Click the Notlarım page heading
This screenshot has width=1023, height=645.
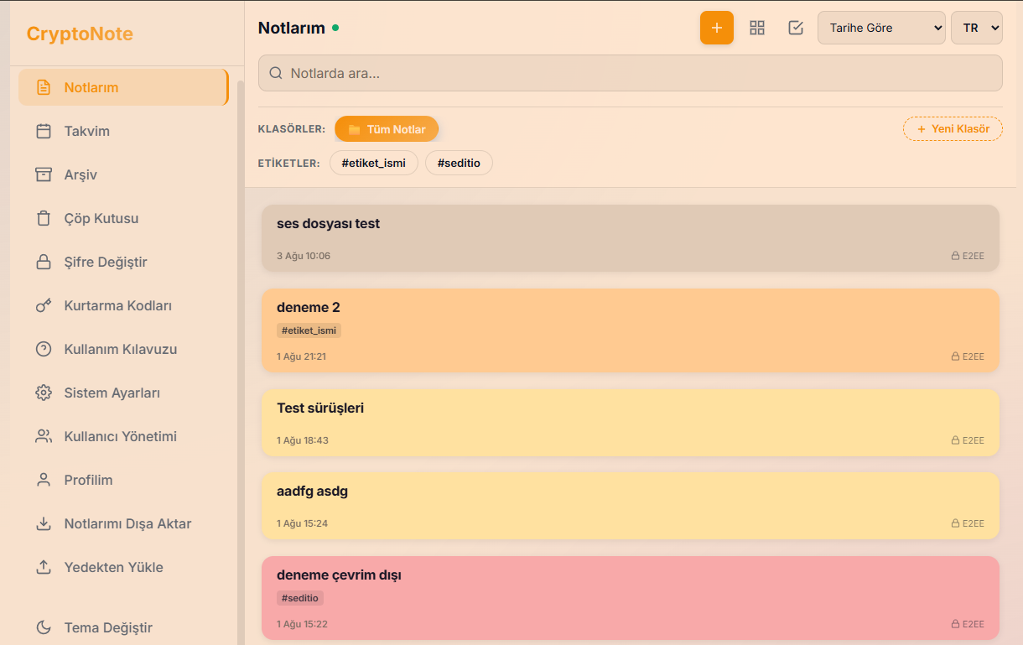292,28
